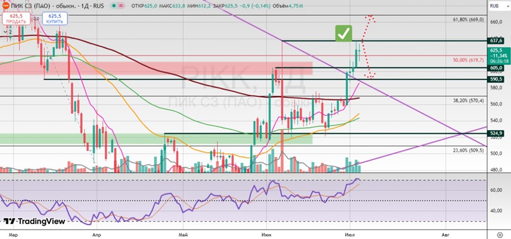Click the symbol title ПИК СЗ (ПАО)
This screenshot has height=239, width=511.
pyautogui.click(x=32, y=6)
